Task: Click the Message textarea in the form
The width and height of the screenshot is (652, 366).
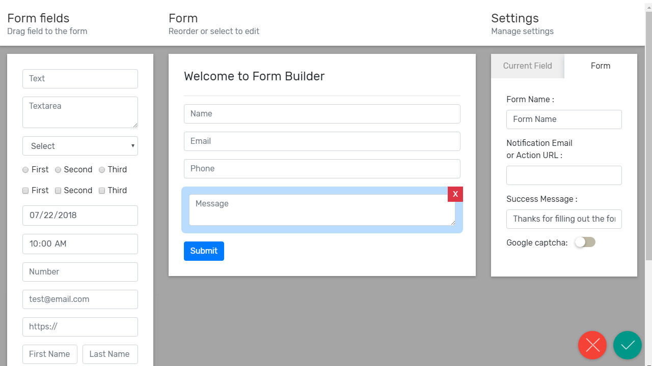Action: pos(321,209)
